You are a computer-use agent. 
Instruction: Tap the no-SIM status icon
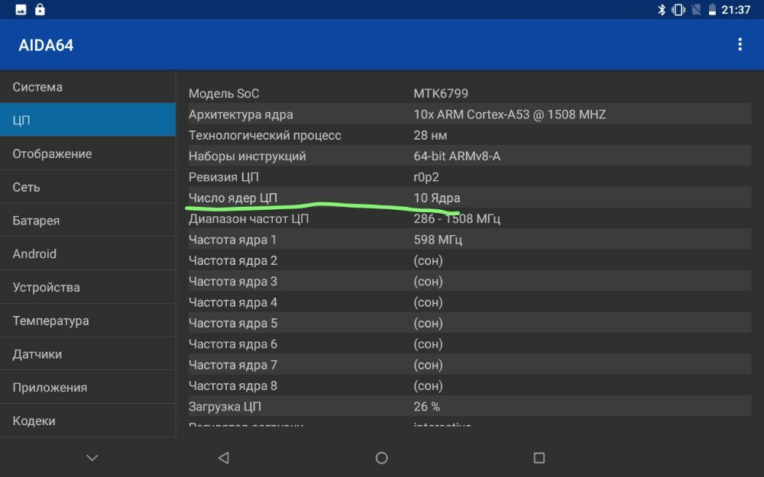pyautogui.click(x=696, y=10)
